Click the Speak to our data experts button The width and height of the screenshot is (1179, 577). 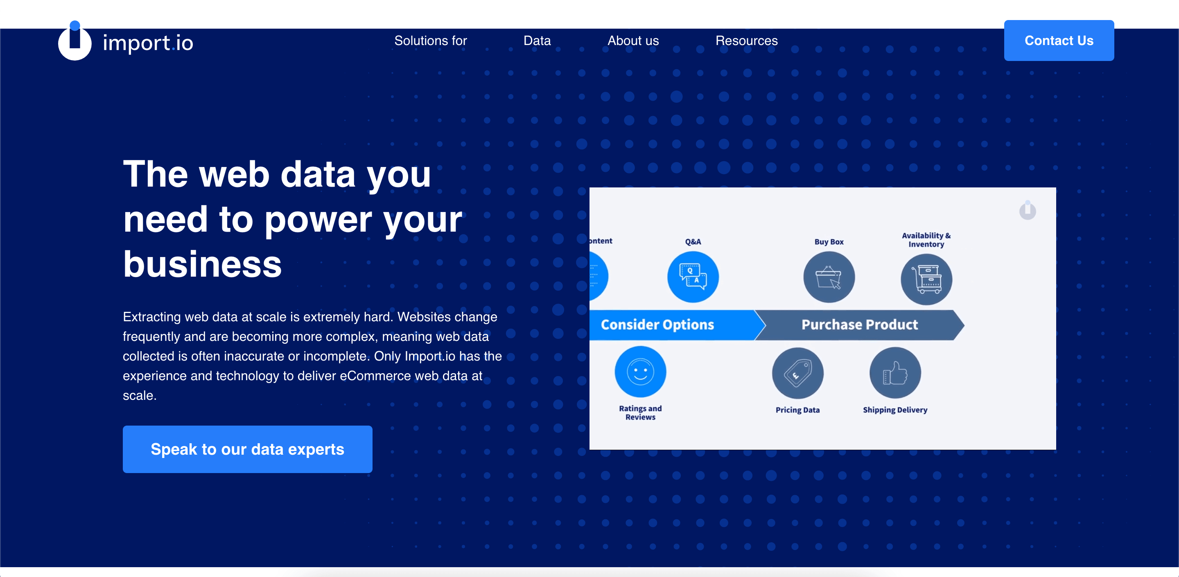[247, 450]
